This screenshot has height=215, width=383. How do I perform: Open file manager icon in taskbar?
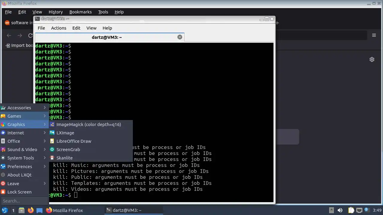tap(22, 210)
